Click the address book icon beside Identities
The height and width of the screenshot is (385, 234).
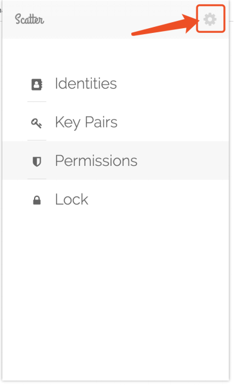37,84
